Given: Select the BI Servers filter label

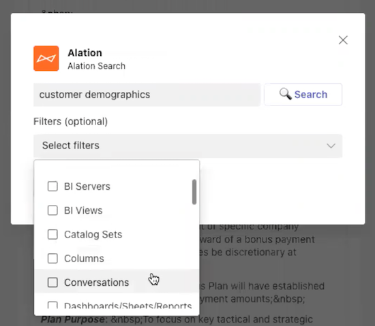Looking at the screenshot, I should tap(87, 186).
